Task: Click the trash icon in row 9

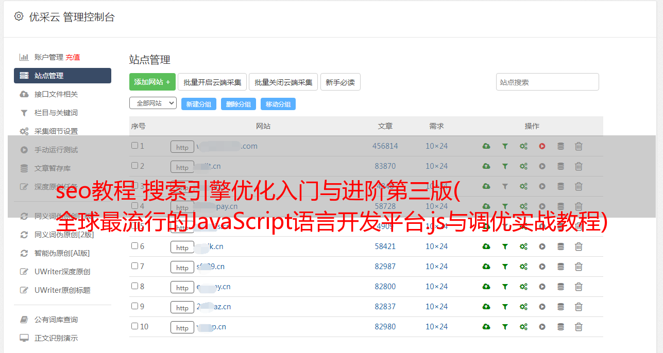Action: pyautogui.click(x=579, y=307)
